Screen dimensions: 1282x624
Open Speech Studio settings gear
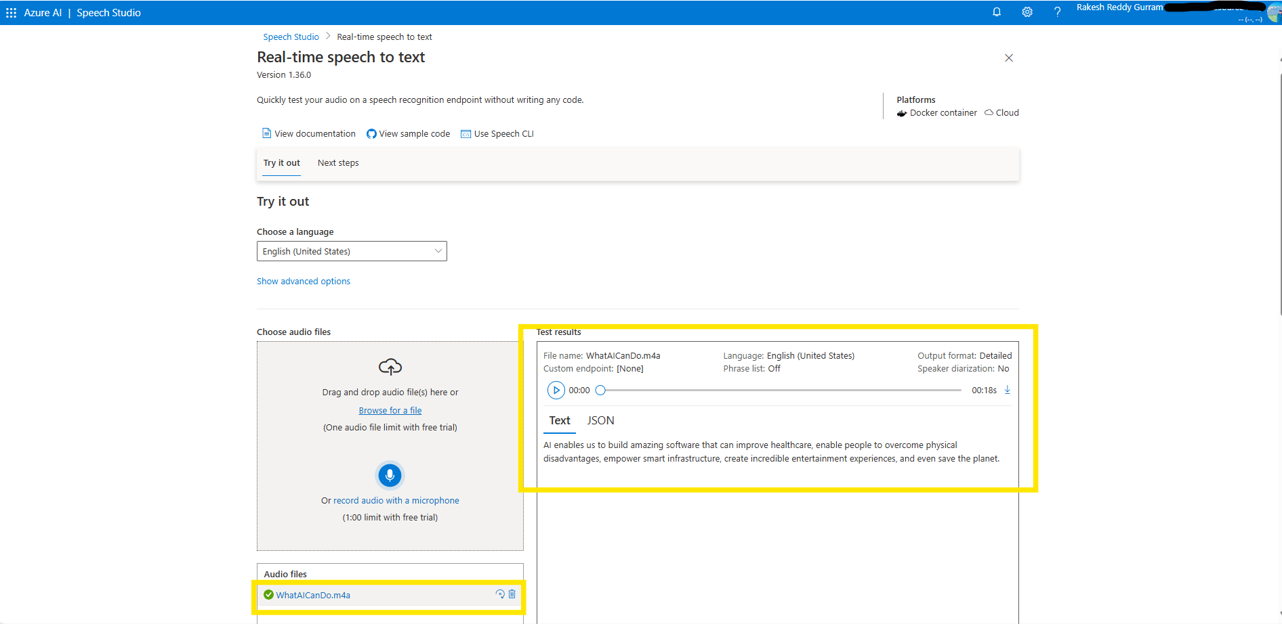(x=1027, y=12)
